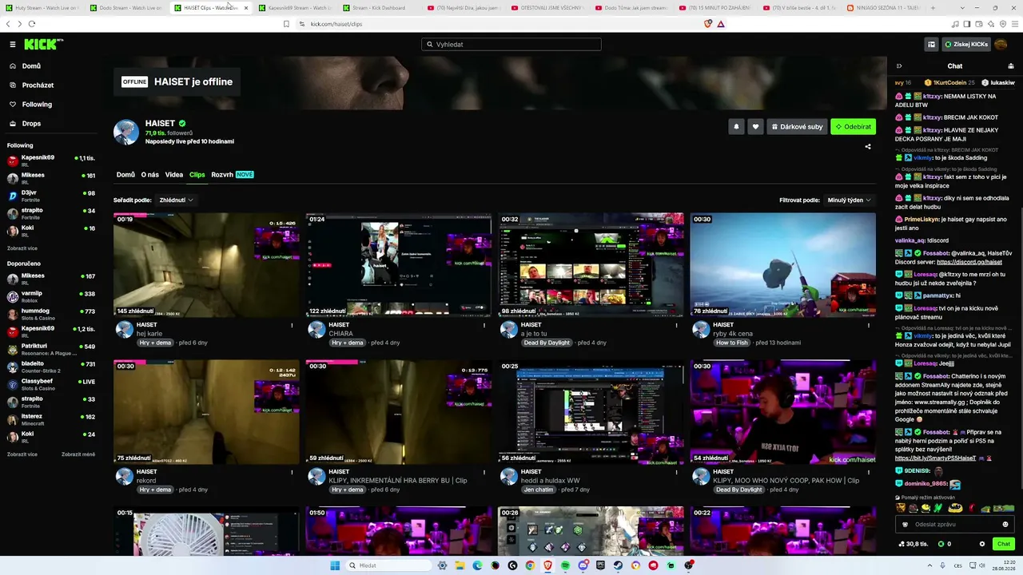
Task: Click the 'Dead By Daylight' tag under 'a je to tu'
Action: (547, 343)
